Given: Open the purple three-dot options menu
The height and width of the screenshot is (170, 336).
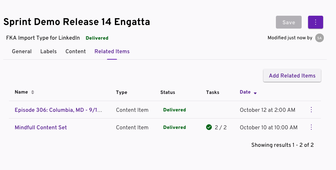Looking at the screenshot, I should point(315,22).
